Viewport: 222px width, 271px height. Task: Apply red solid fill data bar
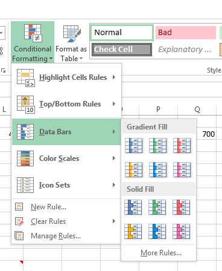[182, 207]
